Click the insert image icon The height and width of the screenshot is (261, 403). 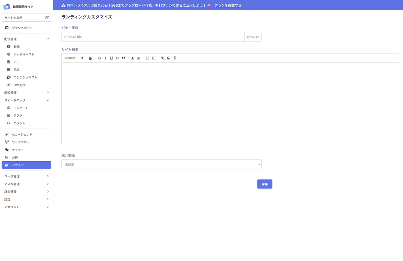[x=169, y=58]
